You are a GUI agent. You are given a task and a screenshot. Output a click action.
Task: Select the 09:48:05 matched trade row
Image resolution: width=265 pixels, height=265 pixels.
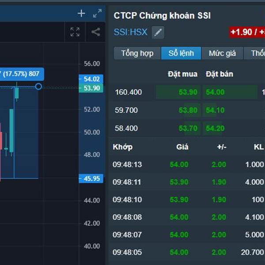click(187, 252)
